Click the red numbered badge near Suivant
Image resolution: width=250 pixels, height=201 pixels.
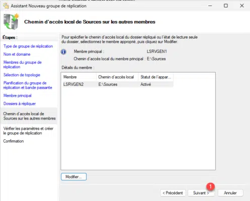tap(211, 186)
